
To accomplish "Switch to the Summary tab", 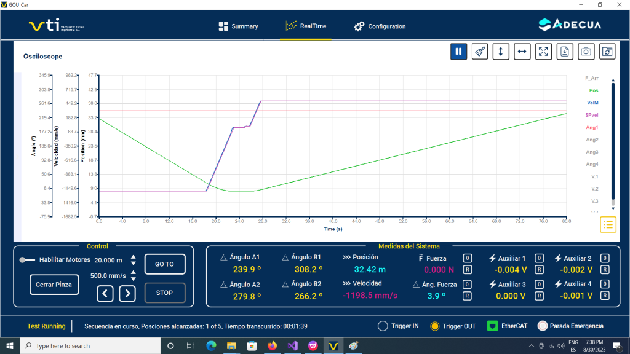I will (238, 26).
